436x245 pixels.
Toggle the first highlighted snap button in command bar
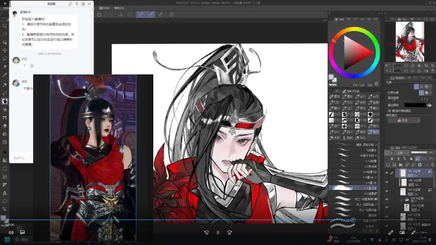(x=141, y=14)
